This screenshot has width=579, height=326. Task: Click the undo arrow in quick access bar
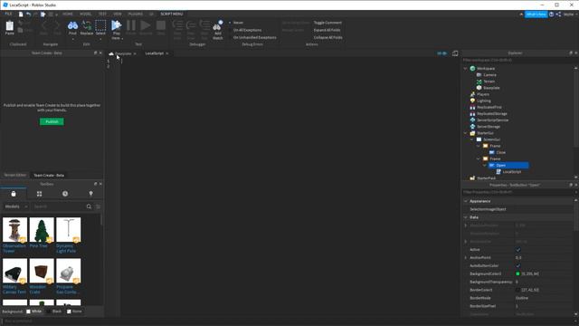click(28, 14)
